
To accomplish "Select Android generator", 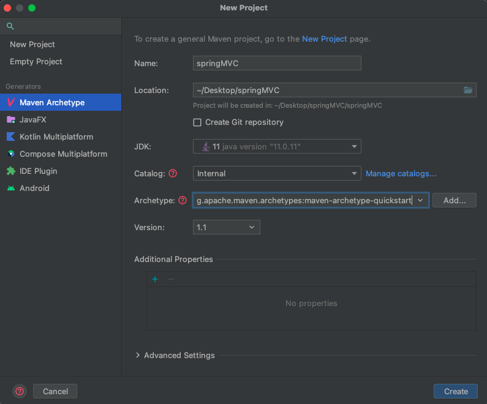I will (x=61, y=188).
